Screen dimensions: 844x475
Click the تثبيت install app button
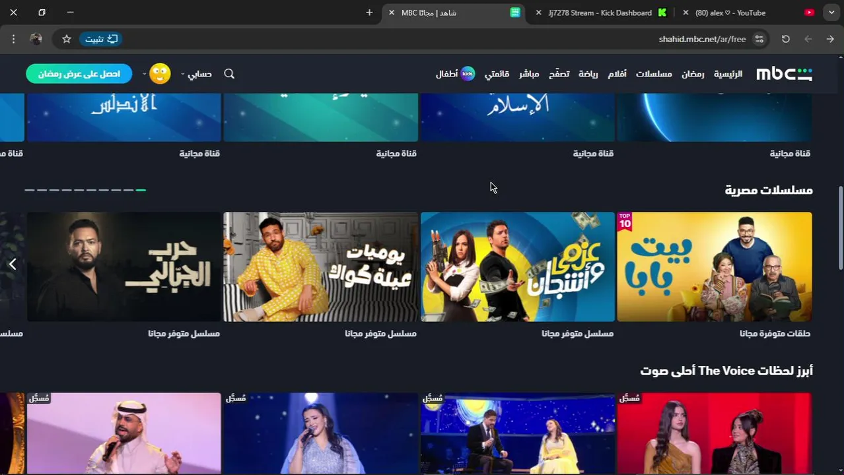click(101, 39)
